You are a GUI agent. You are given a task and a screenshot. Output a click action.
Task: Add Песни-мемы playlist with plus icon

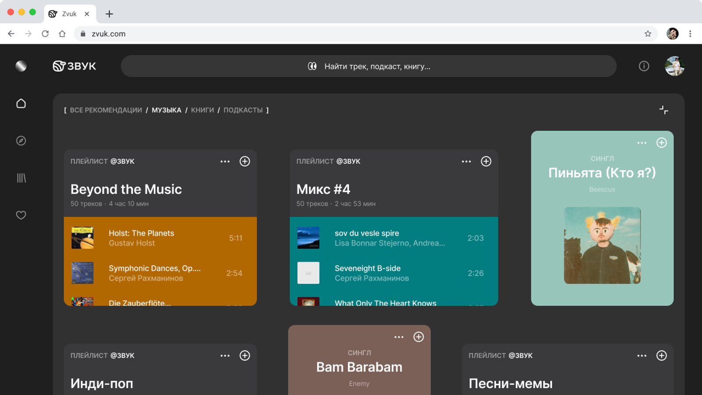point(662,355)
